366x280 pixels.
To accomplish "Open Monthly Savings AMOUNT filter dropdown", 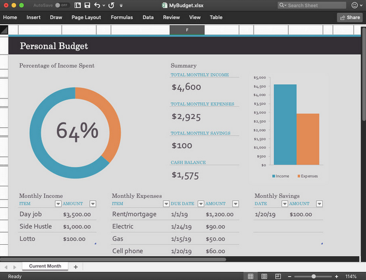I will pos(319,204).
